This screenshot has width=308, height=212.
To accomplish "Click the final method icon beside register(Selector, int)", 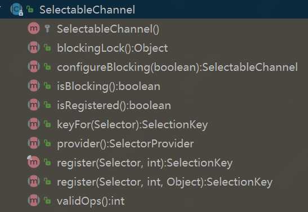I will (x=33, y=162).
